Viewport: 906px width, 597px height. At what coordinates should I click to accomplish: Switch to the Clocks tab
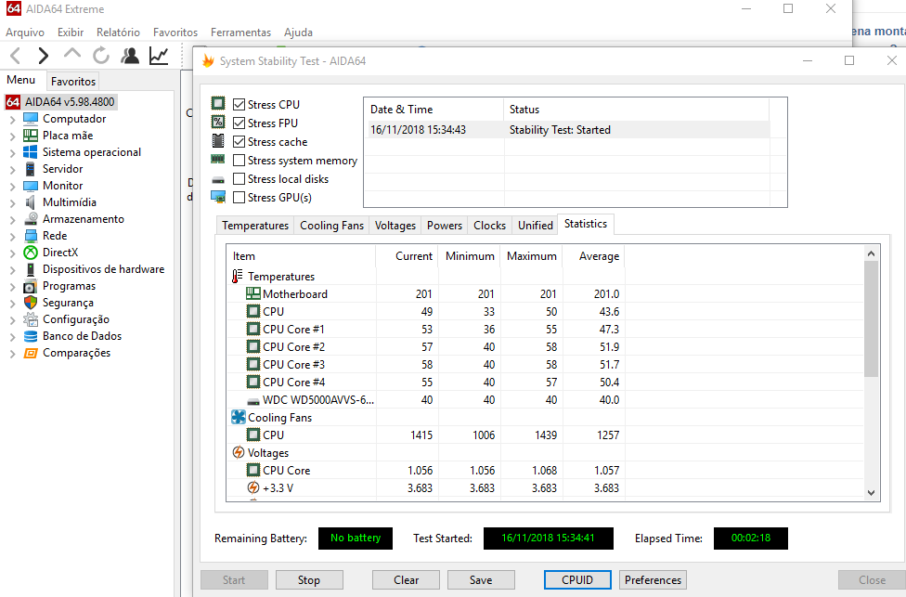click(489, 226)
